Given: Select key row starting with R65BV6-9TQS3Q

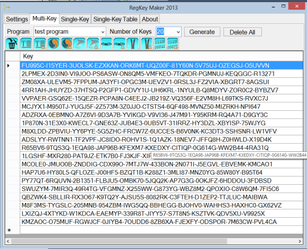Looking at the screenshot, I should pyautogui.click(x=161, y=148).
